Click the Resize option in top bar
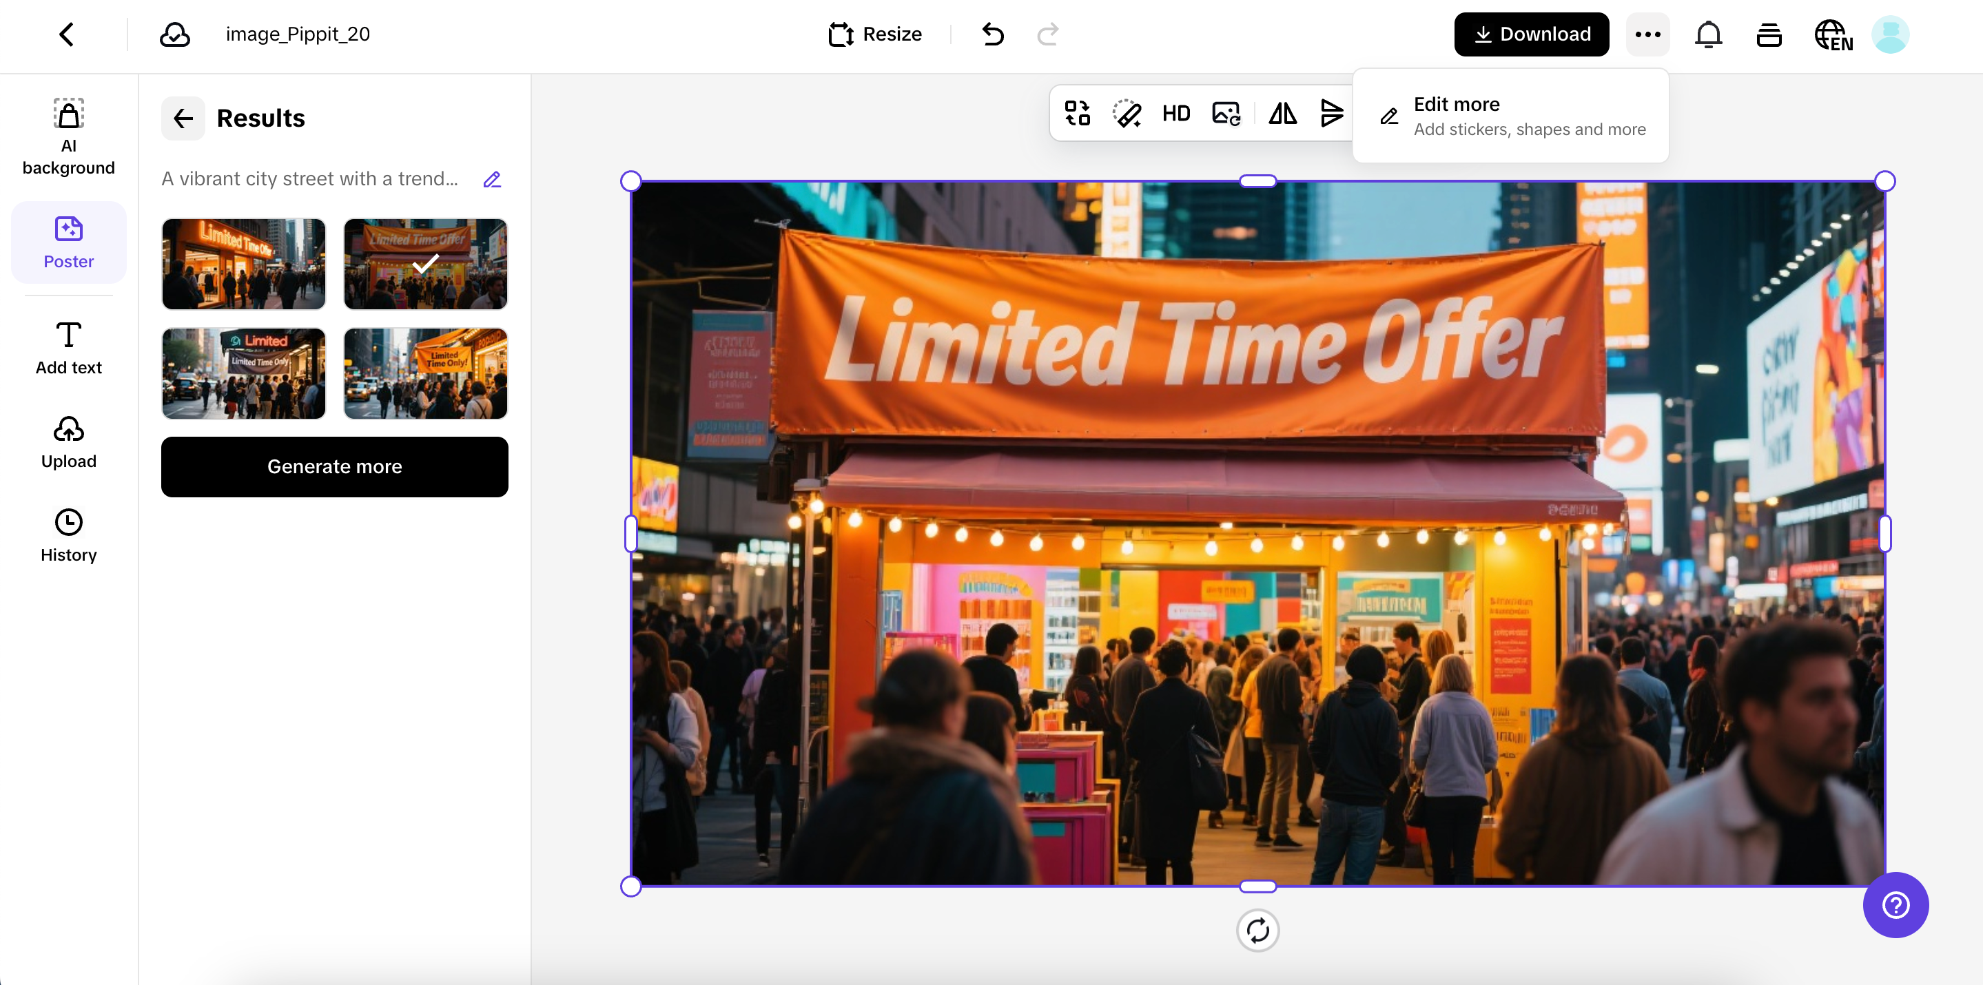The image size is (1983, 985). (874, 34)
